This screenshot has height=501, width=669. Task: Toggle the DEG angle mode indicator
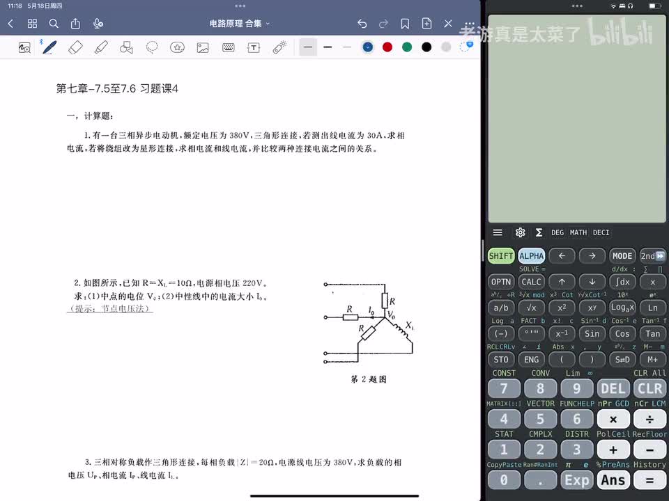pyautogui.click(x=557, y=232)
